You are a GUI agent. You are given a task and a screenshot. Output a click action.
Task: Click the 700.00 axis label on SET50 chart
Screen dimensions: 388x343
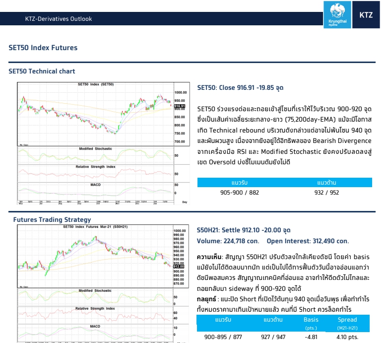pos(180,141)
